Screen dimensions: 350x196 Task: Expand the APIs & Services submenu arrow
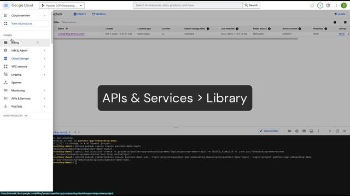coord(44,99)
